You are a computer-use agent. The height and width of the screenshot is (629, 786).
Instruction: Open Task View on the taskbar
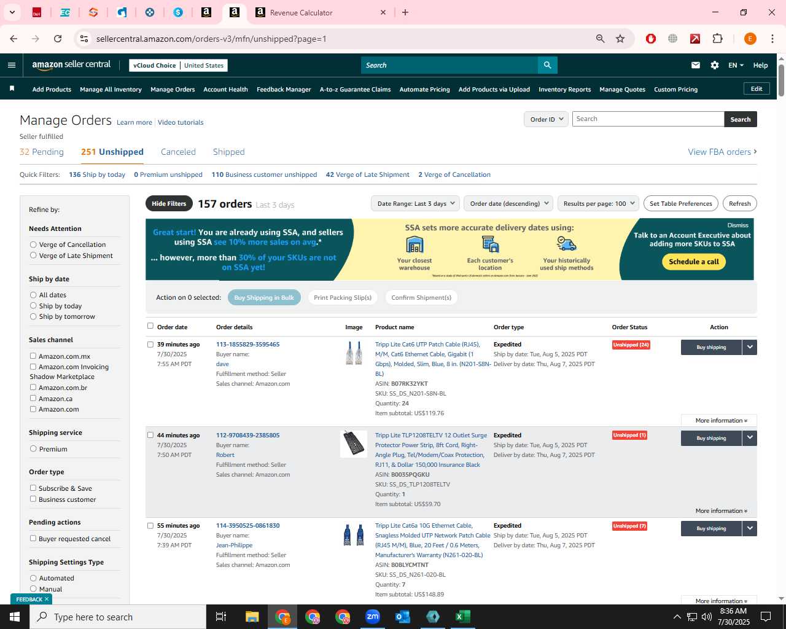(221, 617)
